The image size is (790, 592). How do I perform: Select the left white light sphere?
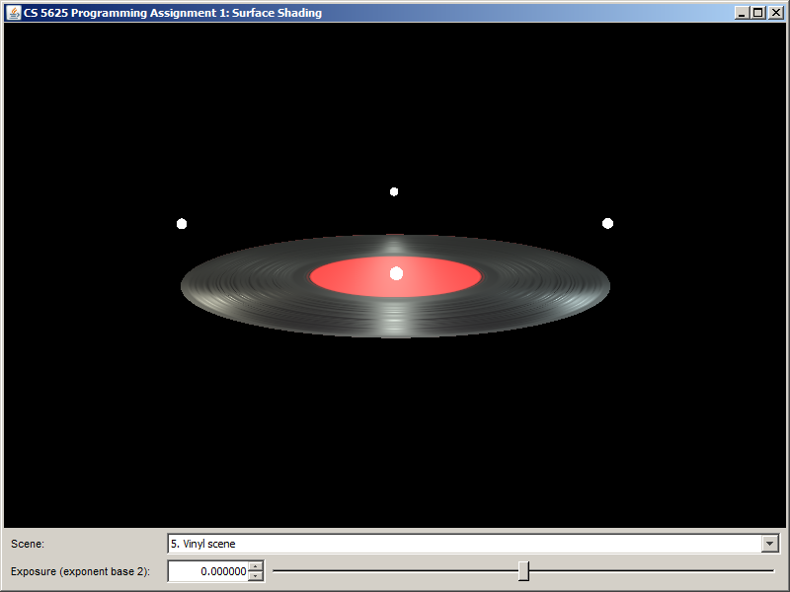pos(182,224)
